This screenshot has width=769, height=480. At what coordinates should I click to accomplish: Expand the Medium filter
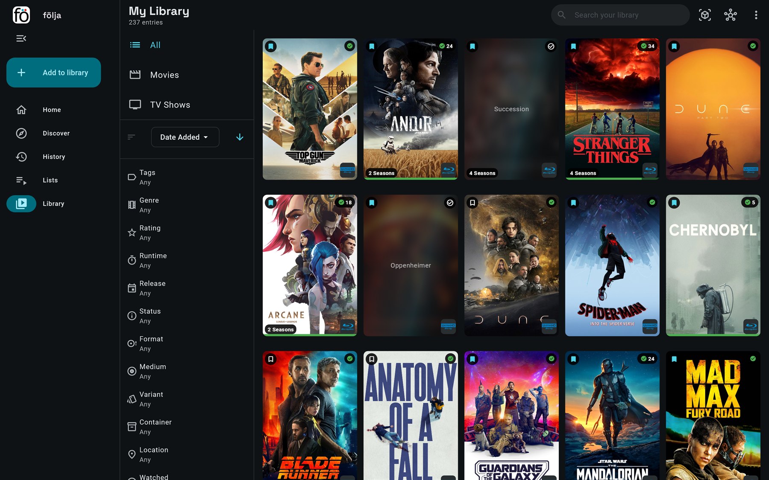pyautogui.click(x=187, y=371)
